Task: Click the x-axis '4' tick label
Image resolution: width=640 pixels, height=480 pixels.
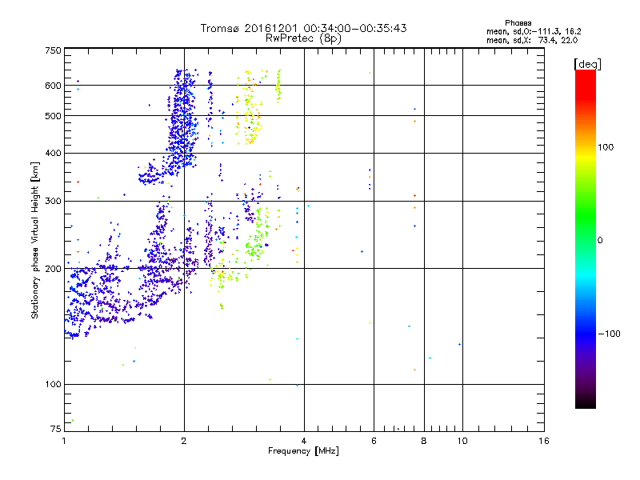Action: (304, 441)
